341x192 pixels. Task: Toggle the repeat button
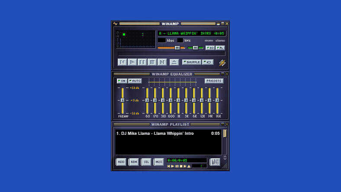point(208,62)
